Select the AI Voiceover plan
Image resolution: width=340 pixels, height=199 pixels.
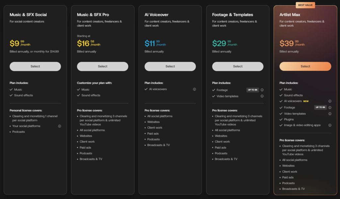point(170,66)
